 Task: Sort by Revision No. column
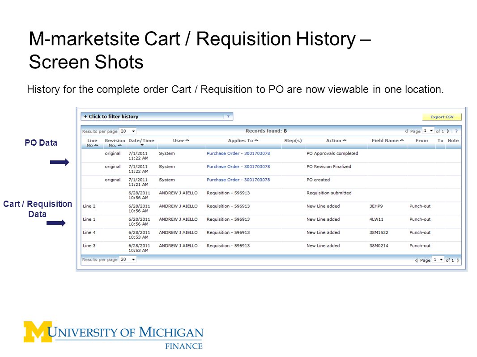pyautogui.click(x=115, y=143)
